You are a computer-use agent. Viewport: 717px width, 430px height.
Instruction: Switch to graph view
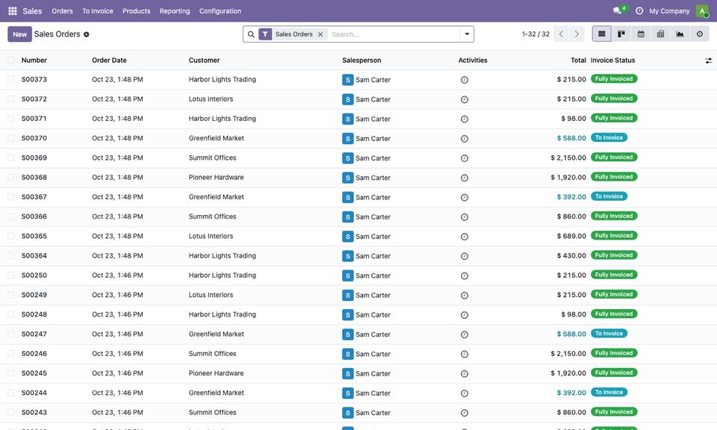pos(680,34)
